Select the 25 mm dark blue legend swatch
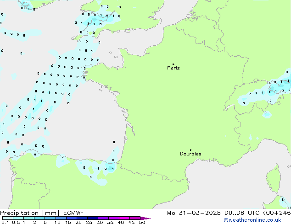The height and width of the screenshot is (224, 291). pyautogui.click(x=92, y=218)
